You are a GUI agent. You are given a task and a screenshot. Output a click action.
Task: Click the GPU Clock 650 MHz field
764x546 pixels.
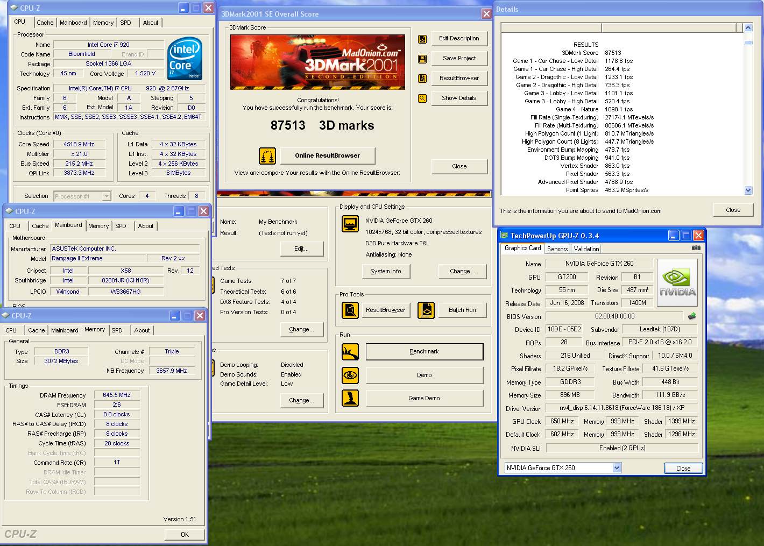562,422
